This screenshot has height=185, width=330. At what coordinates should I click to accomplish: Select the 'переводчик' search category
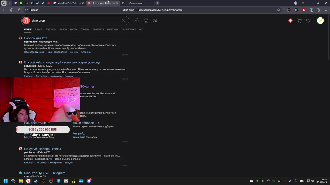click(x=129, y=29)
